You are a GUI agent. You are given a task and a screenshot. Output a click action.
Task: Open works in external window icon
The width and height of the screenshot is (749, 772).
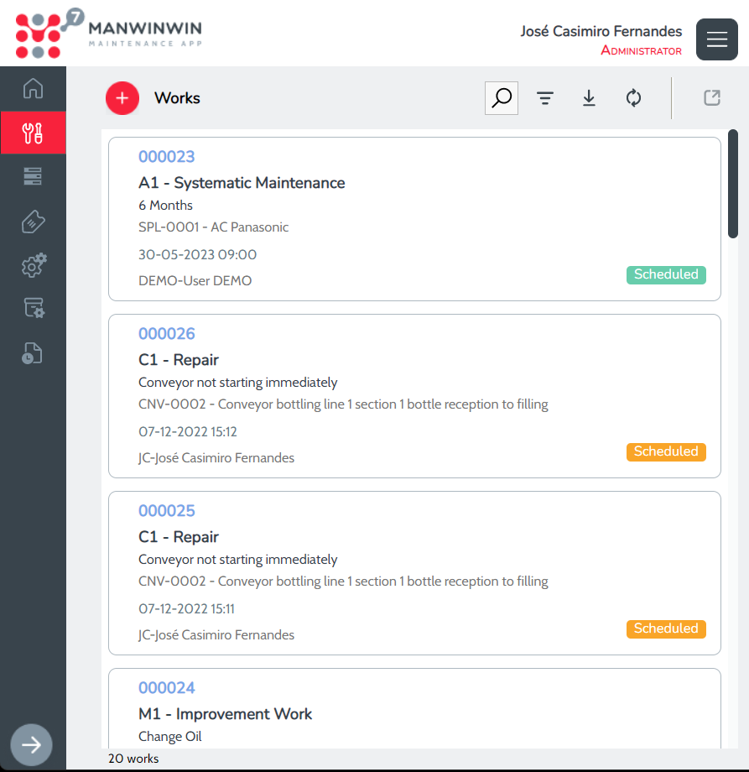pyautogui.click(x=711, y=98)
